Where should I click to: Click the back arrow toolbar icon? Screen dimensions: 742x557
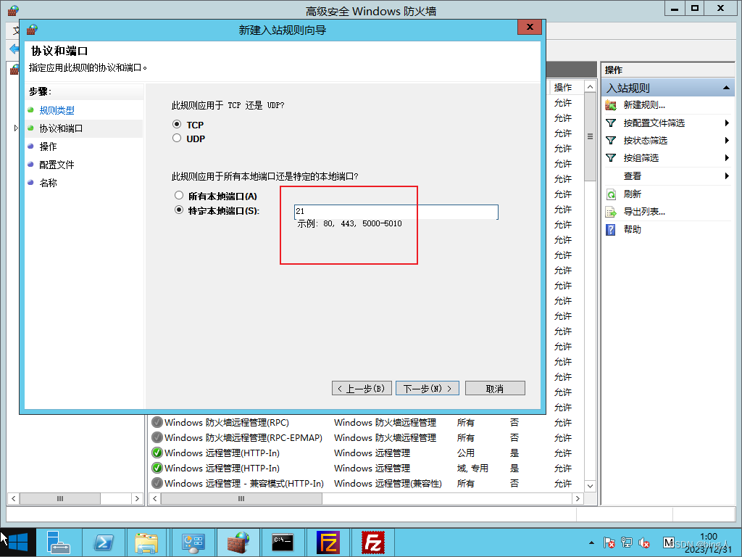point(14,49)
